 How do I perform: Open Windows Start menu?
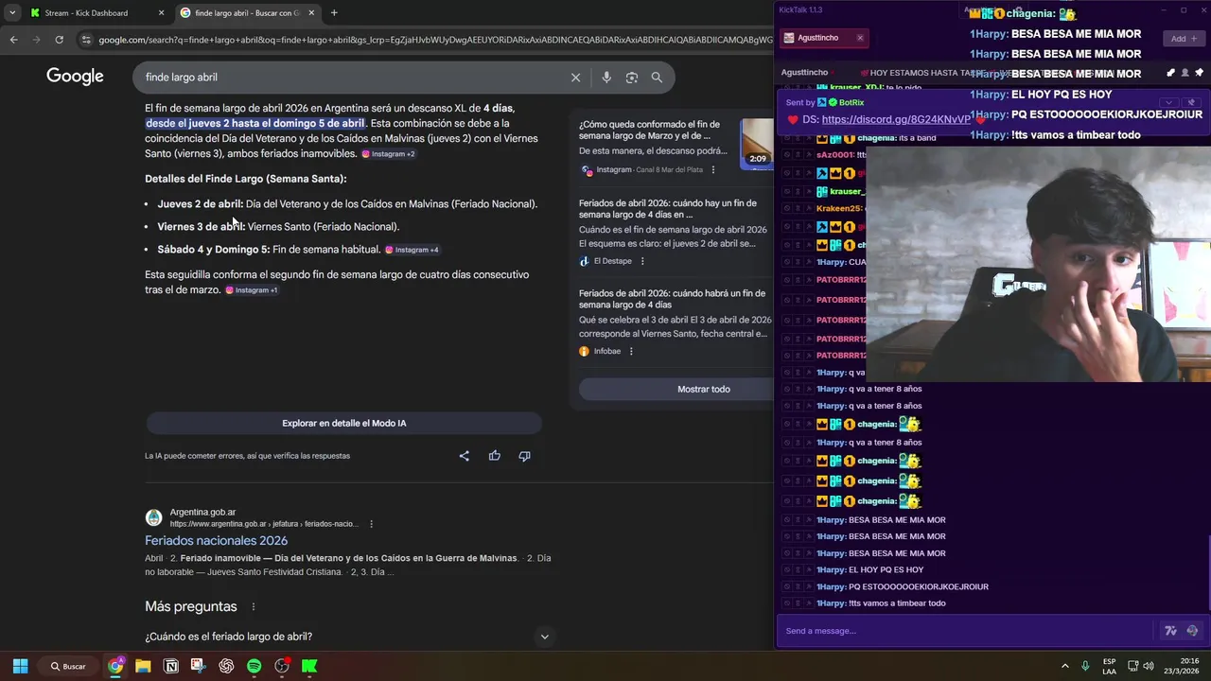[20, 666]
